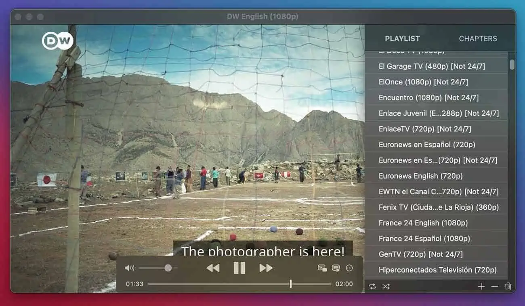The image size is (525, 306).
Task: Switch to the CHAPTERS tab
Action: coord(478,39)
